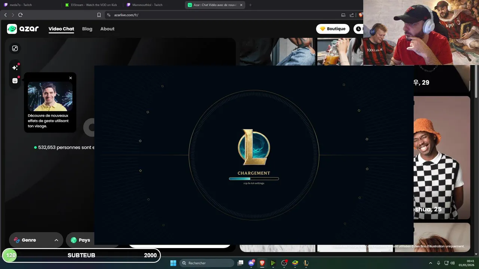
Task: Click the League of Legends L logo
Action: point(254,147)
